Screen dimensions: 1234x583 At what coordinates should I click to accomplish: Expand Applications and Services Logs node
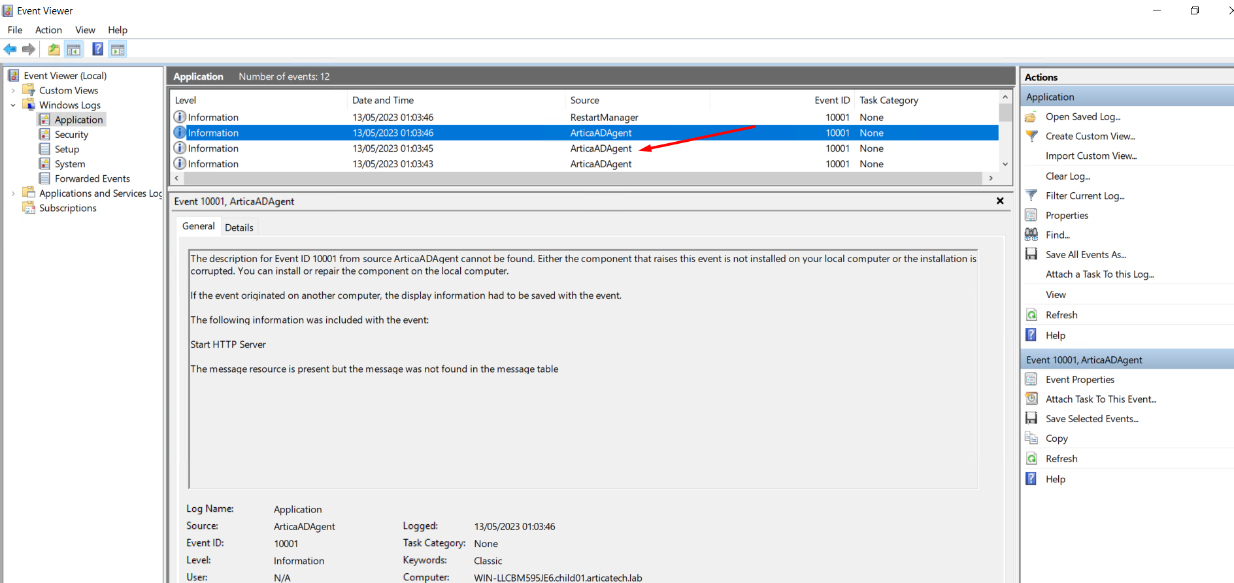click(13, 193)
